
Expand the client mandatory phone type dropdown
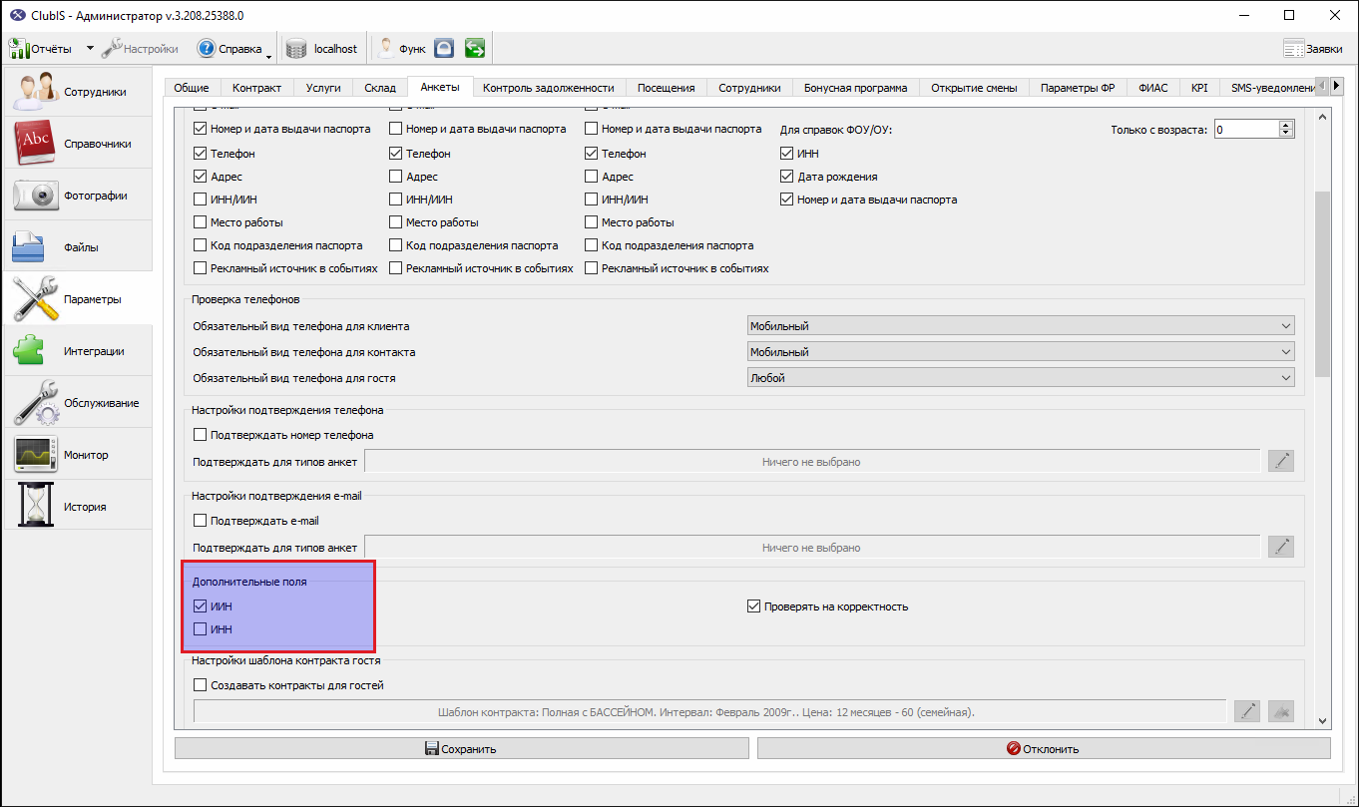point(1021,326)
